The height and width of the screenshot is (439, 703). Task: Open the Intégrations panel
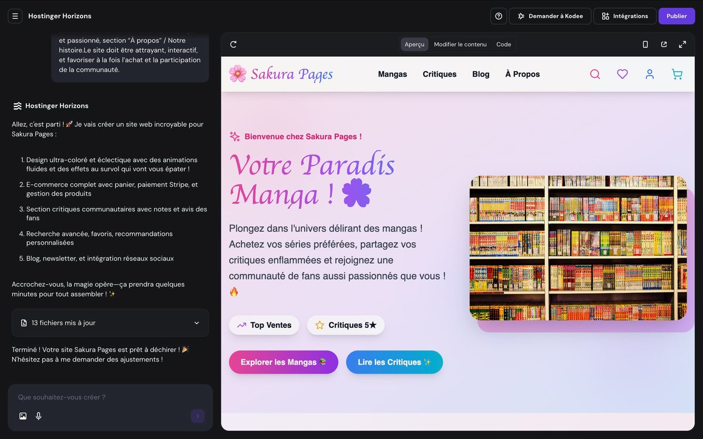click(x=624, y=16)
